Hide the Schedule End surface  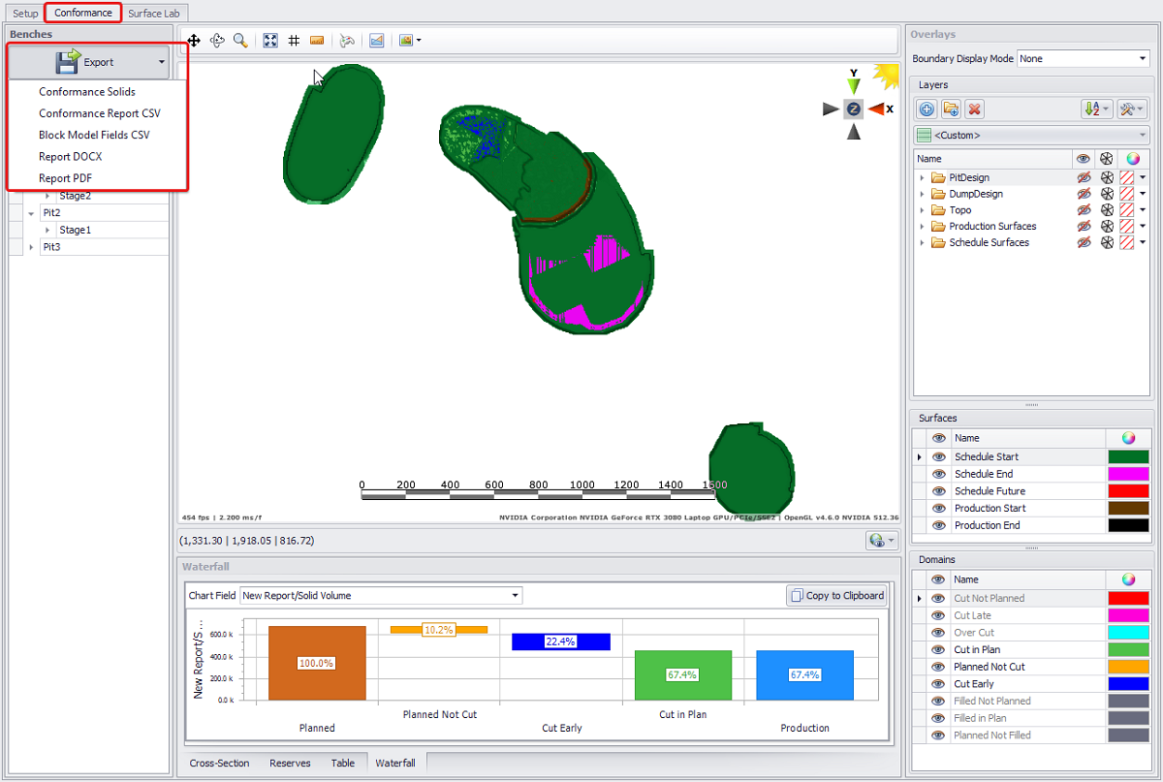point(938,474)
